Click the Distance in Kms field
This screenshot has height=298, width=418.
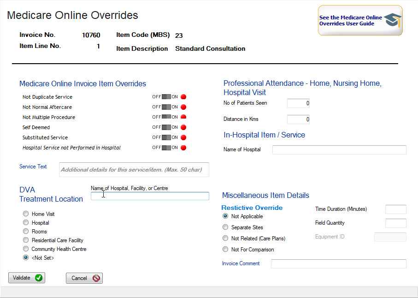(298, 119)
